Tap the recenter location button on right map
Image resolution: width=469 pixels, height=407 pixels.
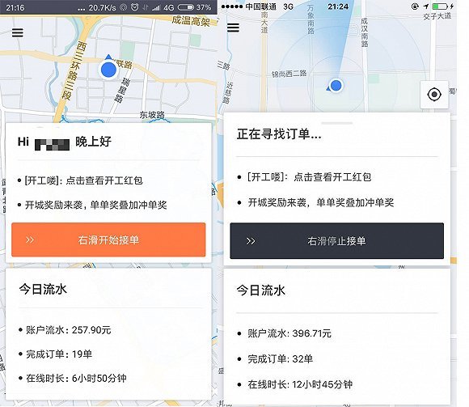(434, 95)
